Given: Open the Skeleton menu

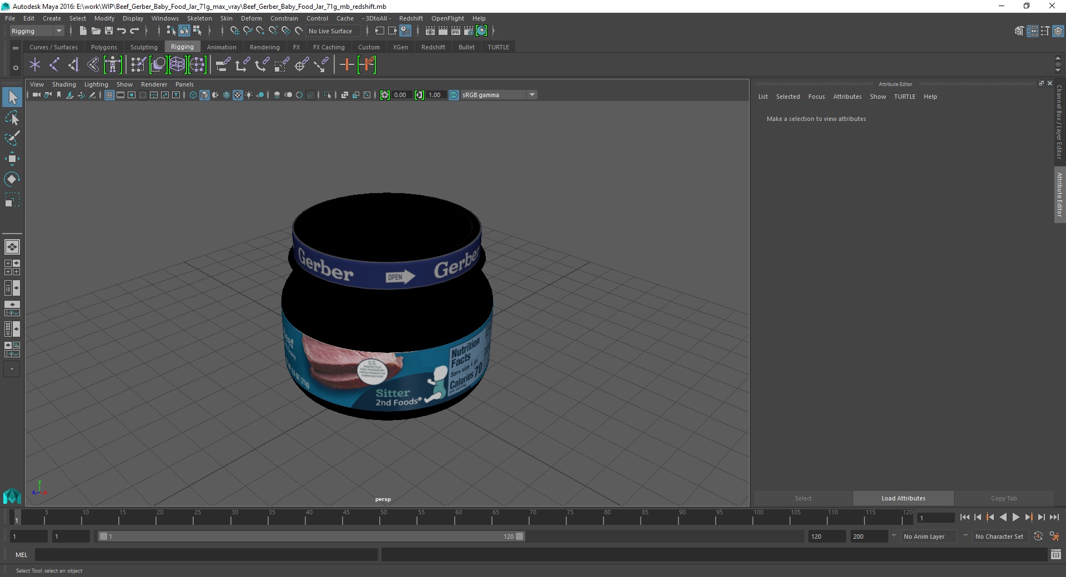Looking at the screenshot, I should point(199,18).
